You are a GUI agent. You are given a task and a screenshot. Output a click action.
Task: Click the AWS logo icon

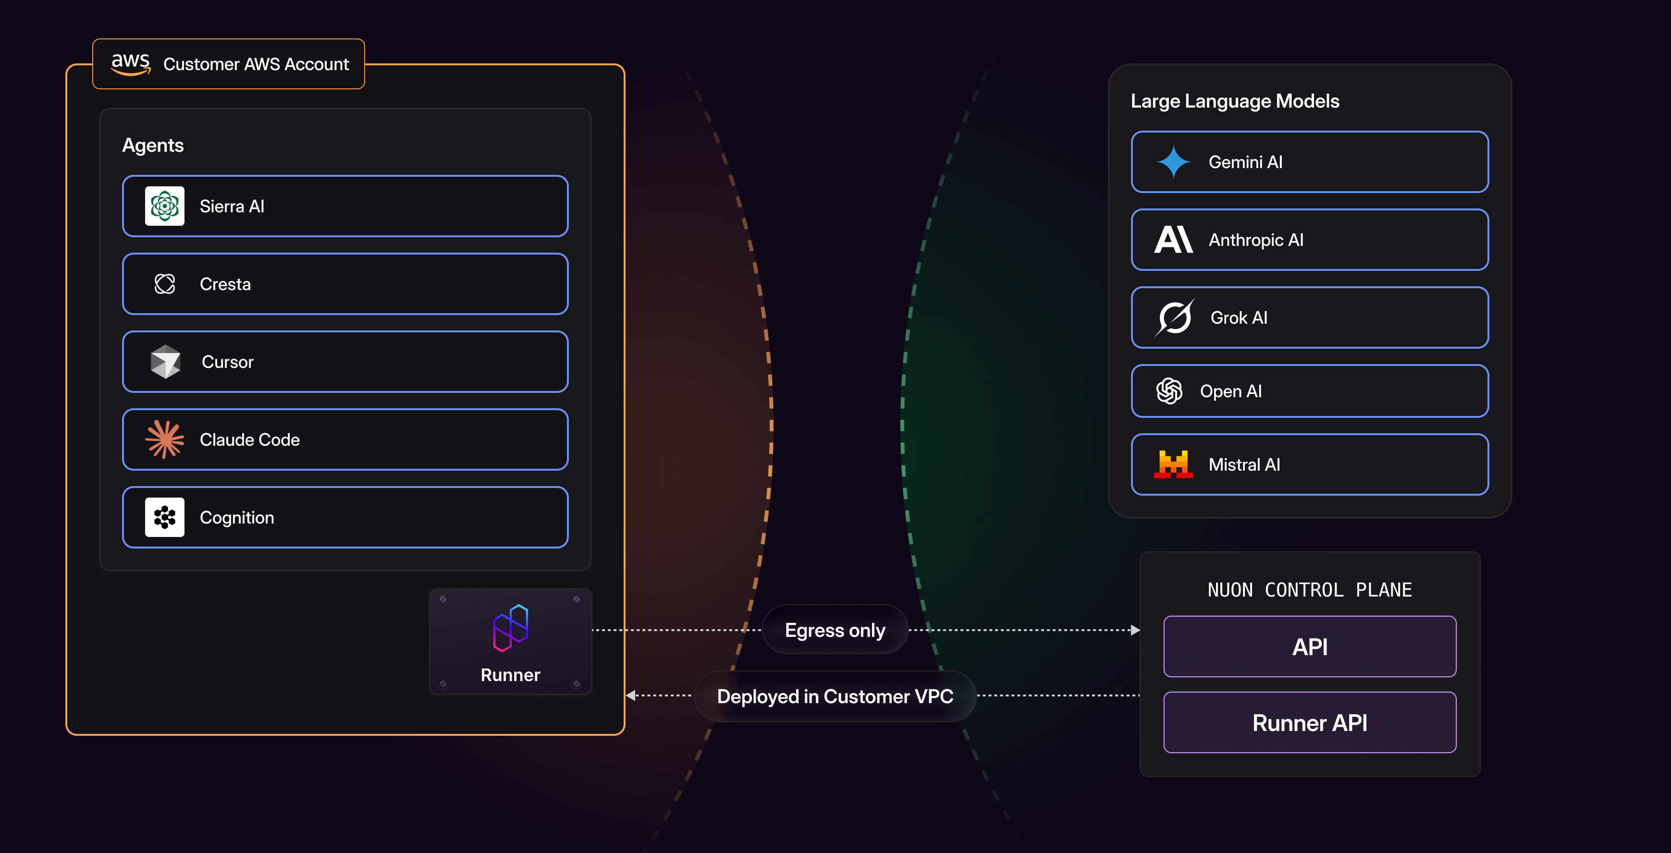pyautogui.click(x=130, y=64)
